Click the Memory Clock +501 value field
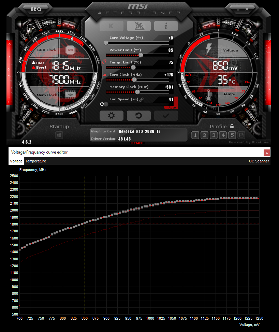Screen dimensions: 279x332 [168, 87]
